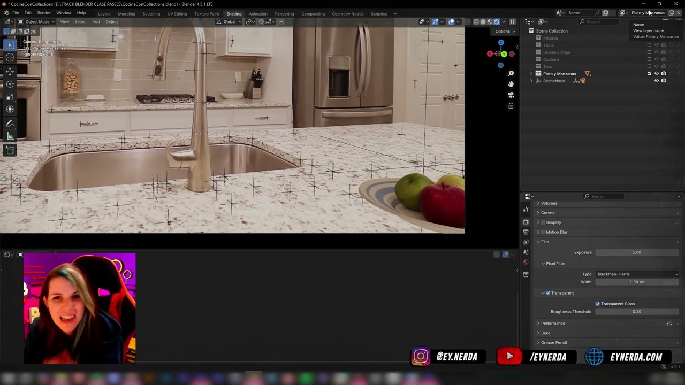Select the Annotate tool
The image size is (685, 385).
[x=10, y=124]
